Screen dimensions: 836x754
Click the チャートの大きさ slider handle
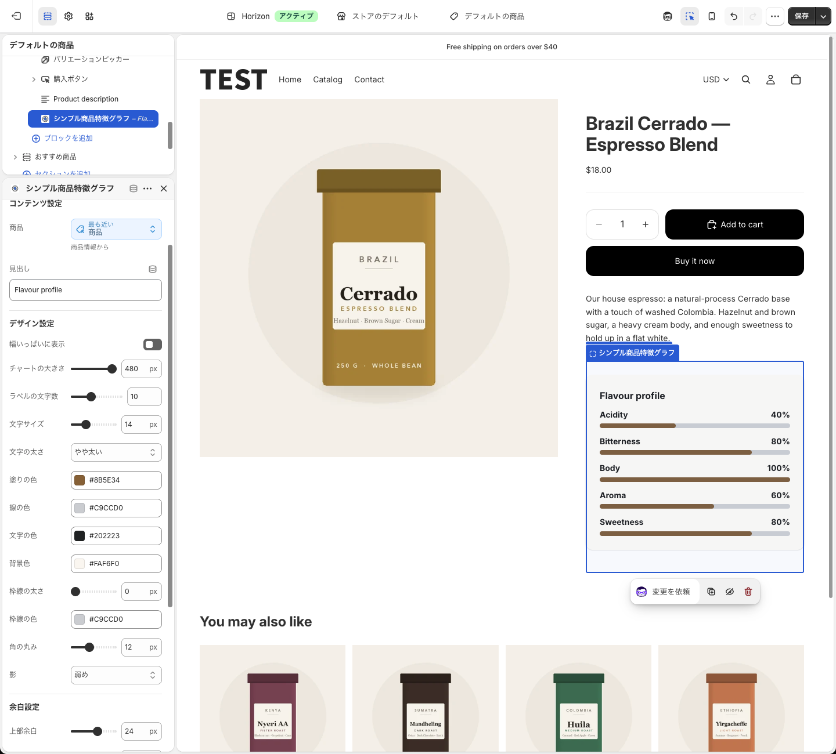pos(112,369)
